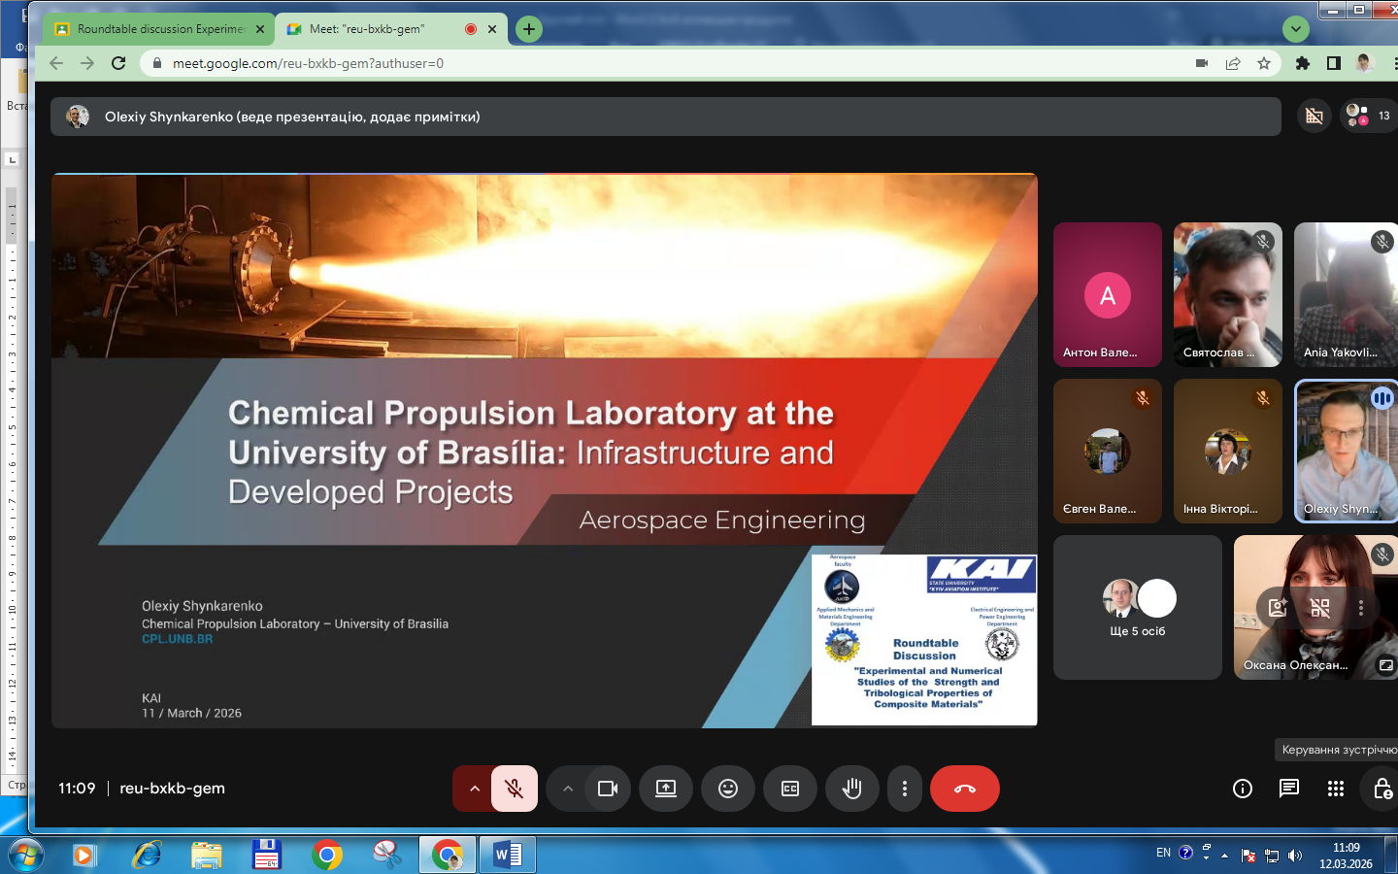
Task: Open meeting details info icon
Action: (x=1242, y=789)
